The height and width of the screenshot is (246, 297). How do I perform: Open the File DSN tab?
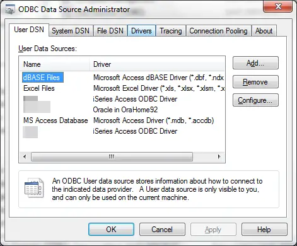pyautogui.click(x=110, y=31)
